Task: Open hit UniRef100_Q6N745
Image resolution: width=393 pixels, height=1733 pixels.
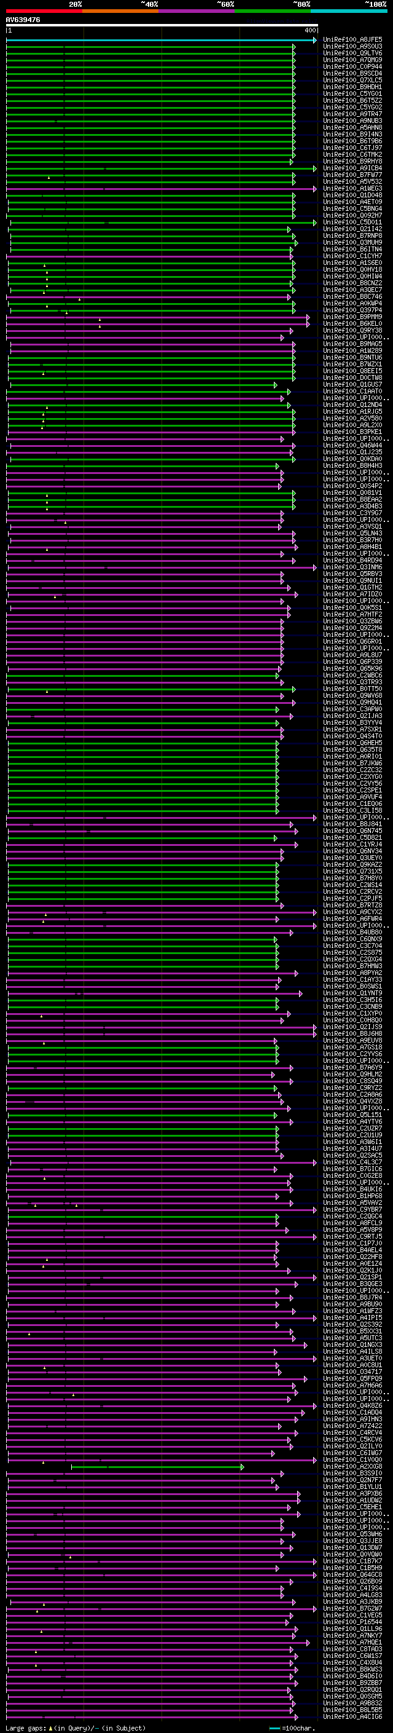Action: pyautogui.click(x=352, y=831)
